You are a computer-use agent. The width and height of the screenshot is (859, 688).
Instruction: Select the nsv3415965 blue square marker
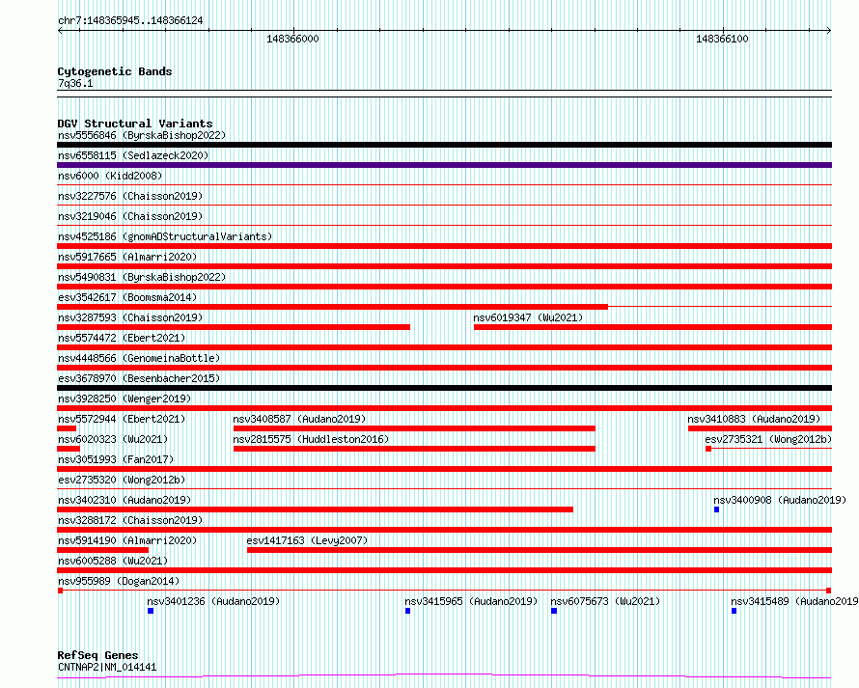[408, 611]
